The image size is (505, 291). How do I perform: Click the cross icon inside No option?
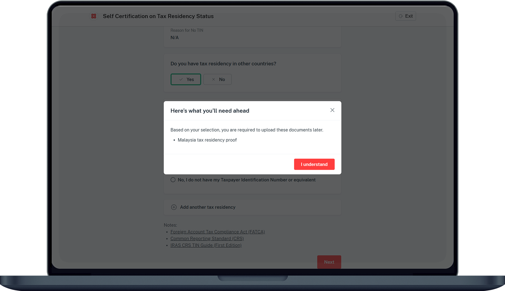(213, 79)
